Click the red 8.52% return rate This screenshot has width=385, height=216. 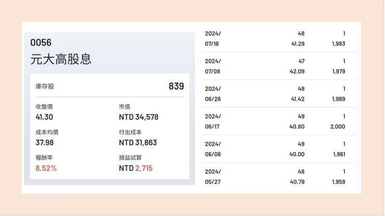[46, 168]
